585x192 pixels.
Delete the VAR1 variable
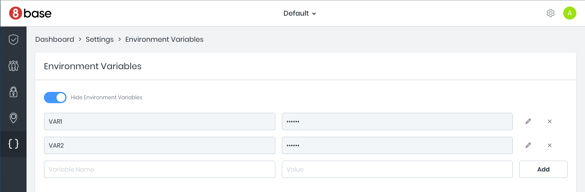click(549, 121)
